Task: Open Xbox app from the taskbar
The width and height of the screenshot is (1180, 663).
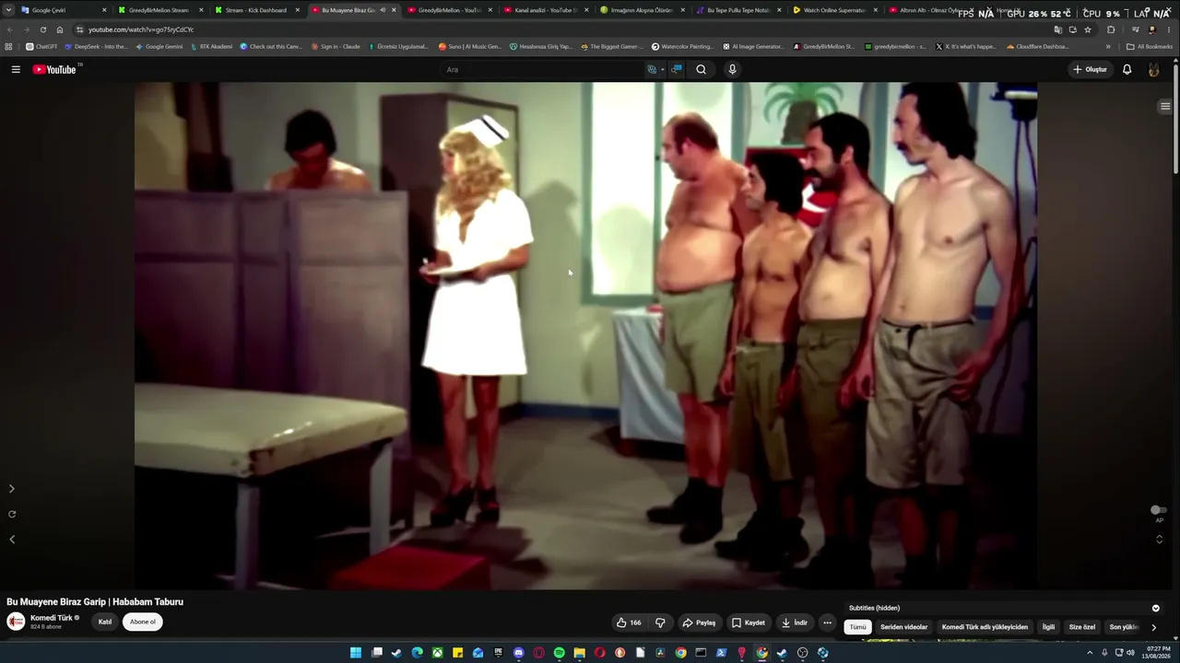Action: 438,653
